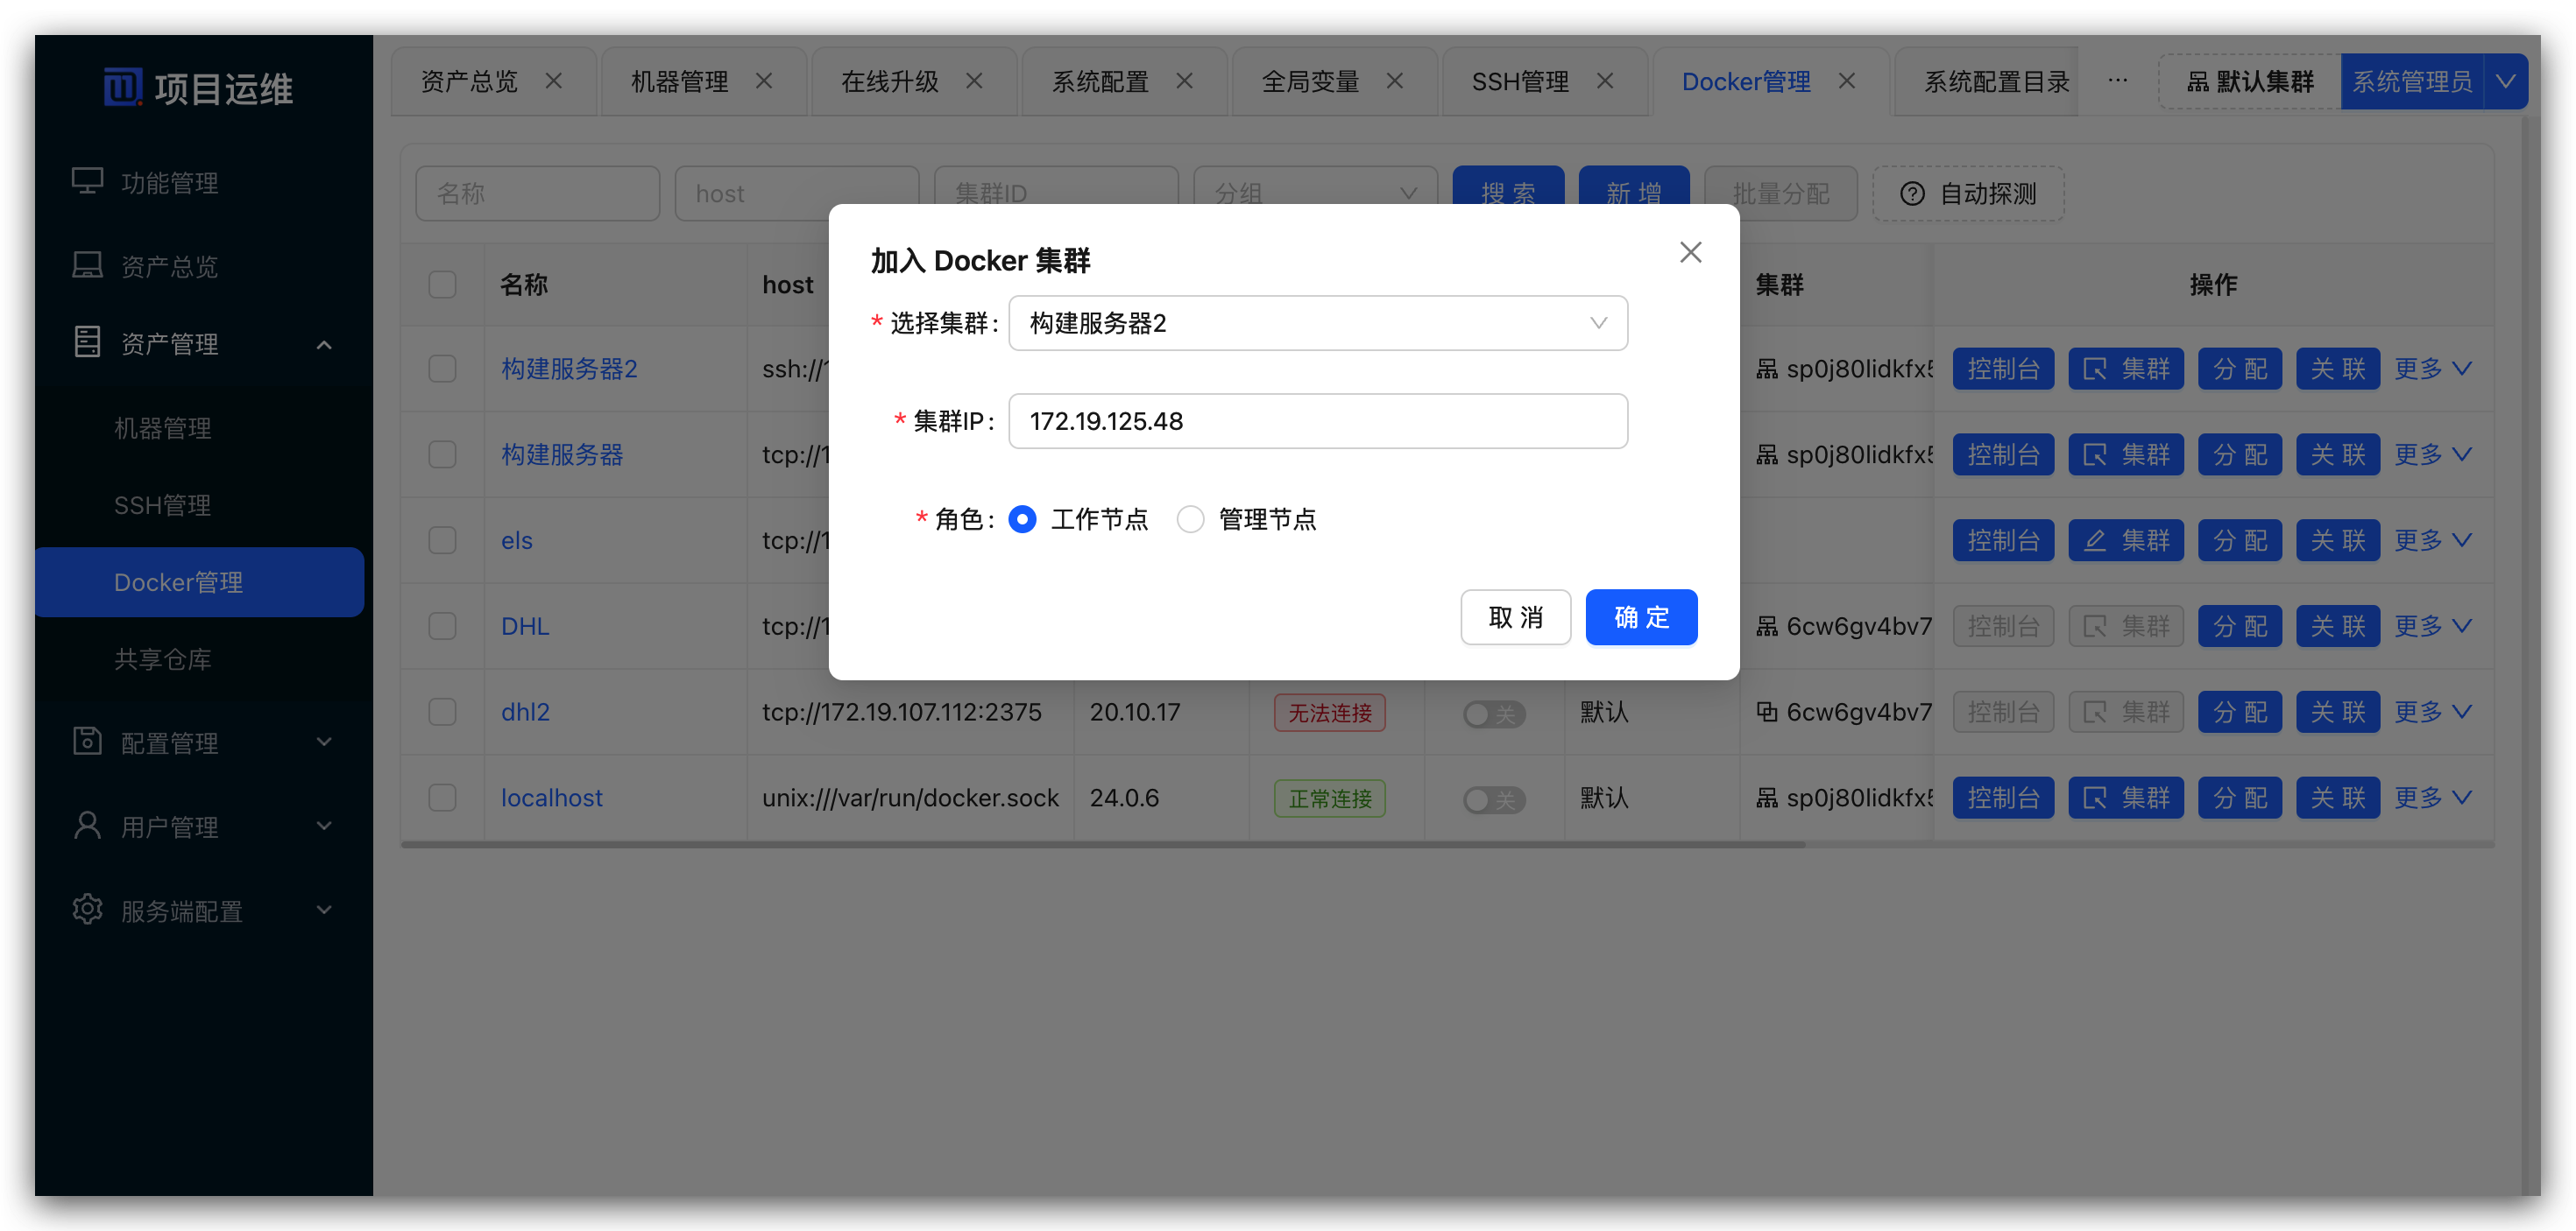This screenshot has width=2576, height=1231.
Task: Click the 集群IP input field
Action: (x=1317, y=420)
